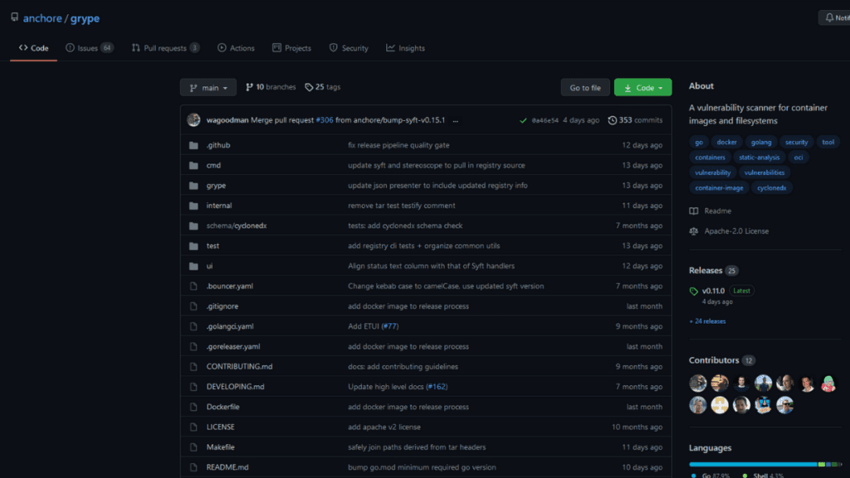Select the golang topic tag
Image resolution: width=850 pixels, height=478 pixels.
pyautogui.click(x=761, y=142)
